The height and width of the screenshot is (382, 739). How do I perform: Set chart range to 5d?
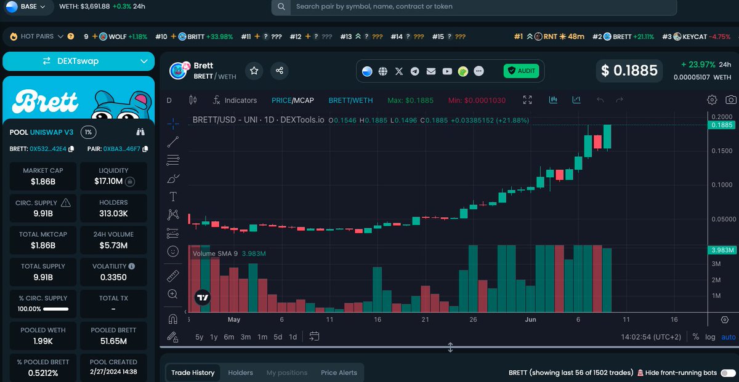point(278,336)
